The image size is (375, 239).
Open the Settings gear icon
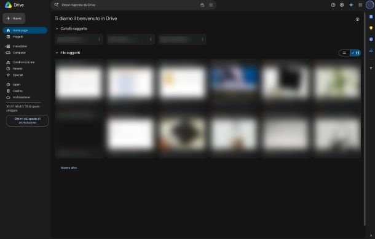(342, 5)
